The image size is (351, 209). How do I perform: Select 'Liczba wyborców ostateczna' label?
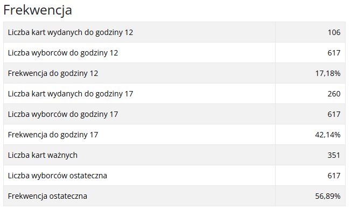click(58, 176)
